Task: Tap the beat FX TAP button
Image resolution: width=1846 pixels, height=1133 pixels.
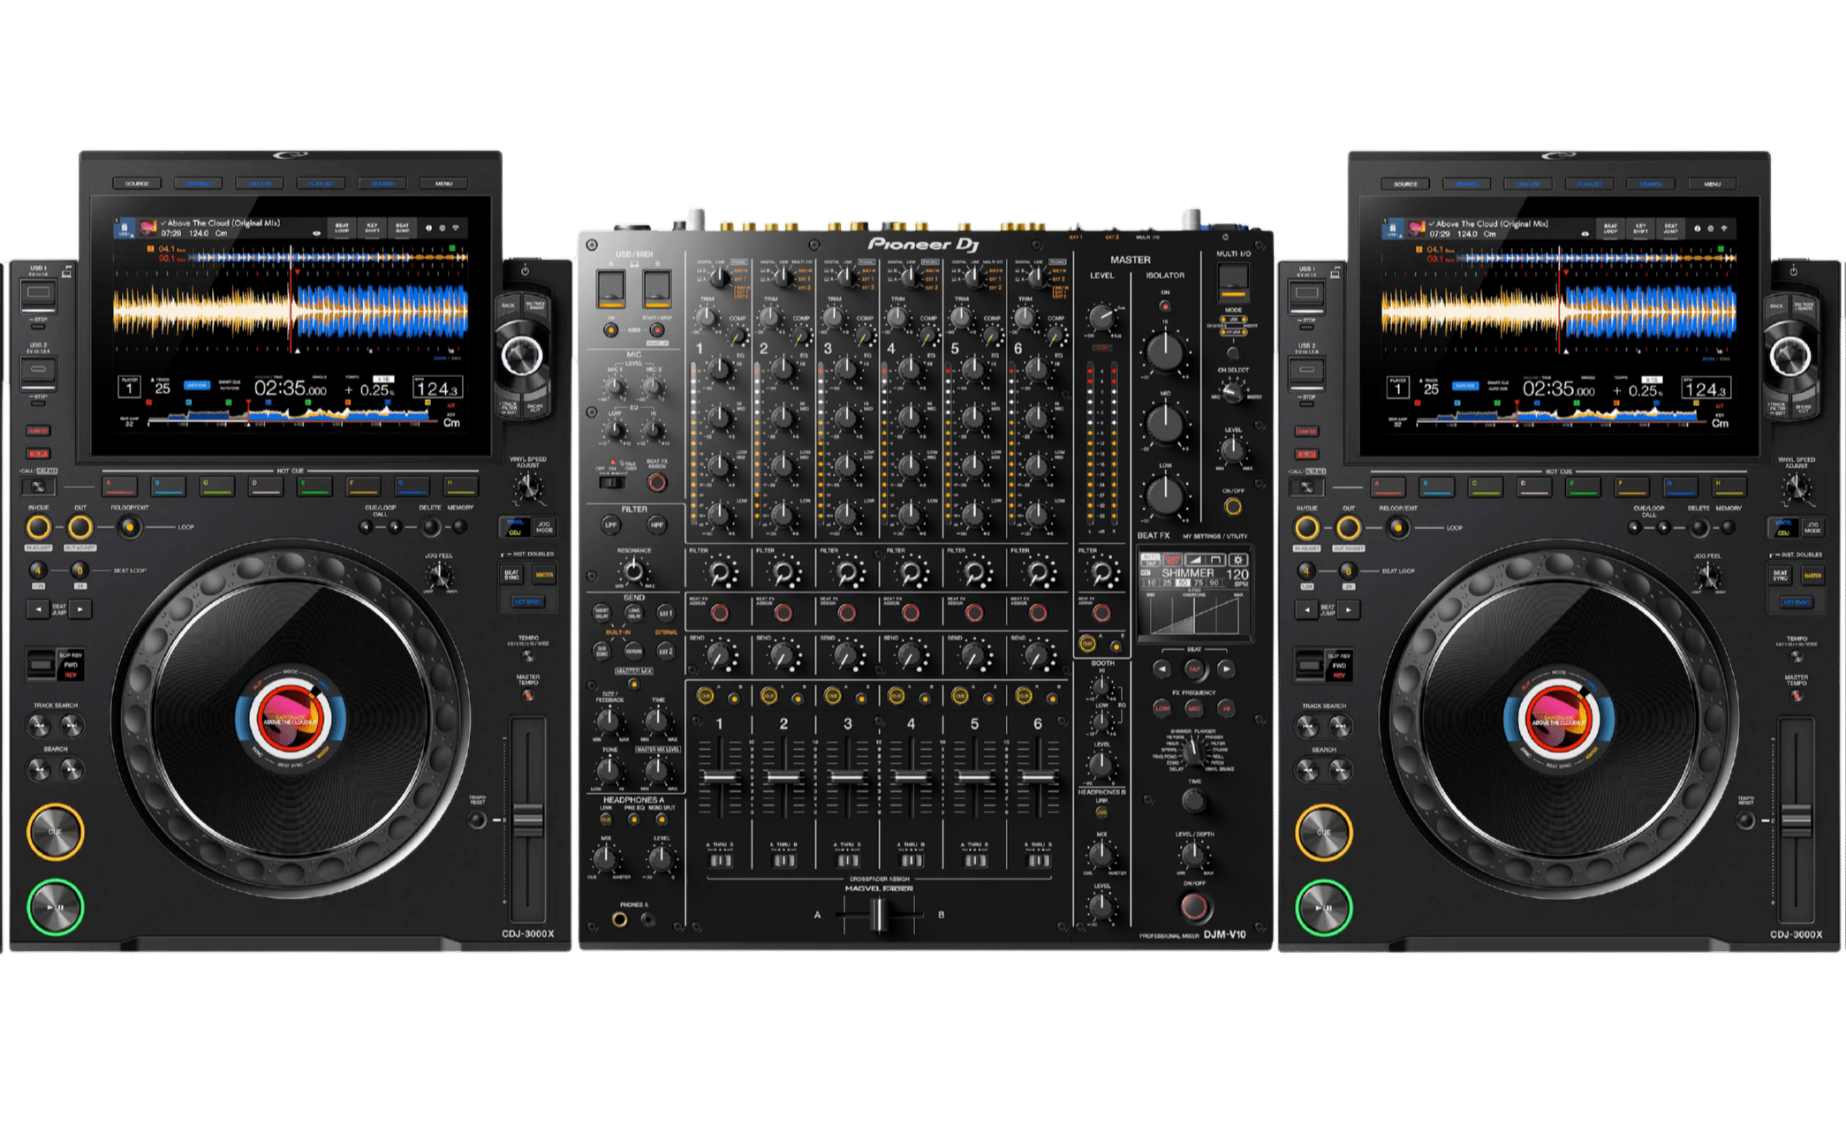Action: point(1193,669)
